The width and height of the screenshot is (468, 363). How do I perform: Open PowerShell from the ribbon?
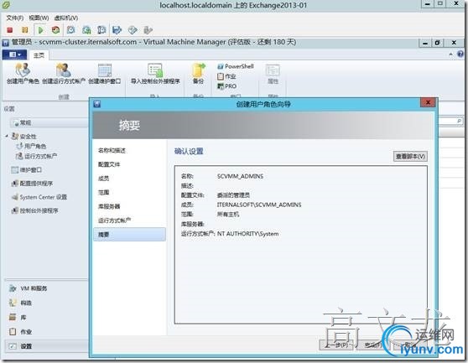pyautogui.click(x=236, y=66)
